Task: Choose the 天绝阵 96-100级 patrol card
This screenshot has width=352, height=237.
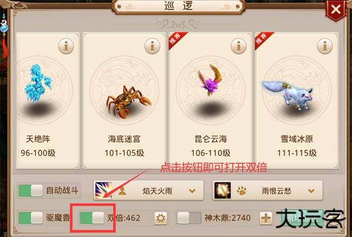Action: point(48,100)
